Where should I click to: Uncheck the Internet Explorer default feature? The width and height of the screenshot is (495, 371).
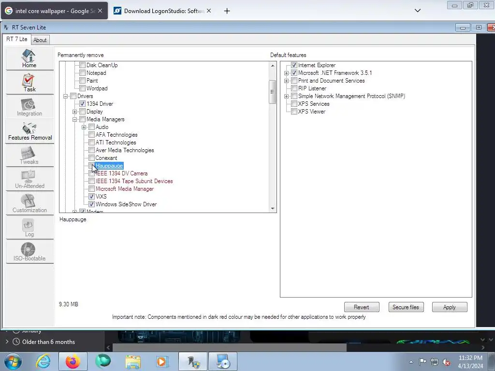coord(294,65)
